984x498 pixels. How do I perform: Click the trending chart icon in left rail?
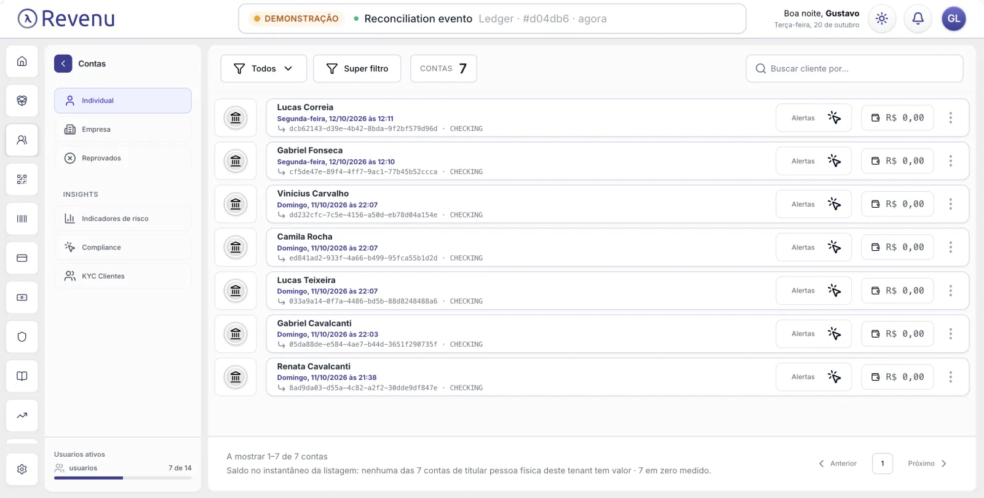[22, 416]
